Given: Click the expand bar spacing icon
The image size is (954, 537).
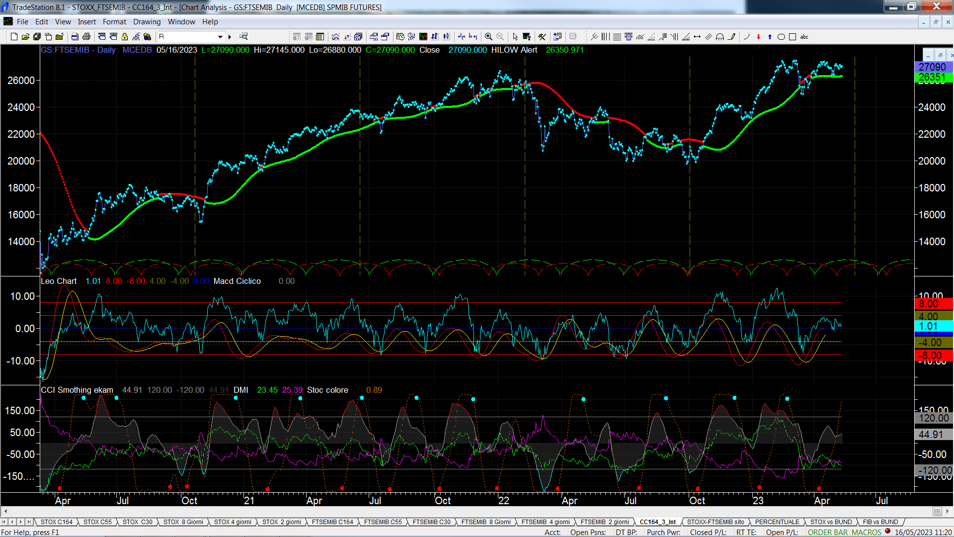Looking at the screenshot, I should pos(473,36).
